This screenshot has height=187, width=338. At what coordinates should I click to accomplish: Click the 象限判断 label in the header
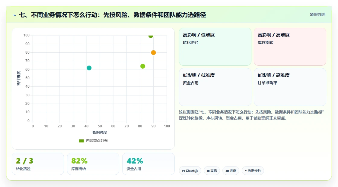pyautogui.click(x=317, y=15)
